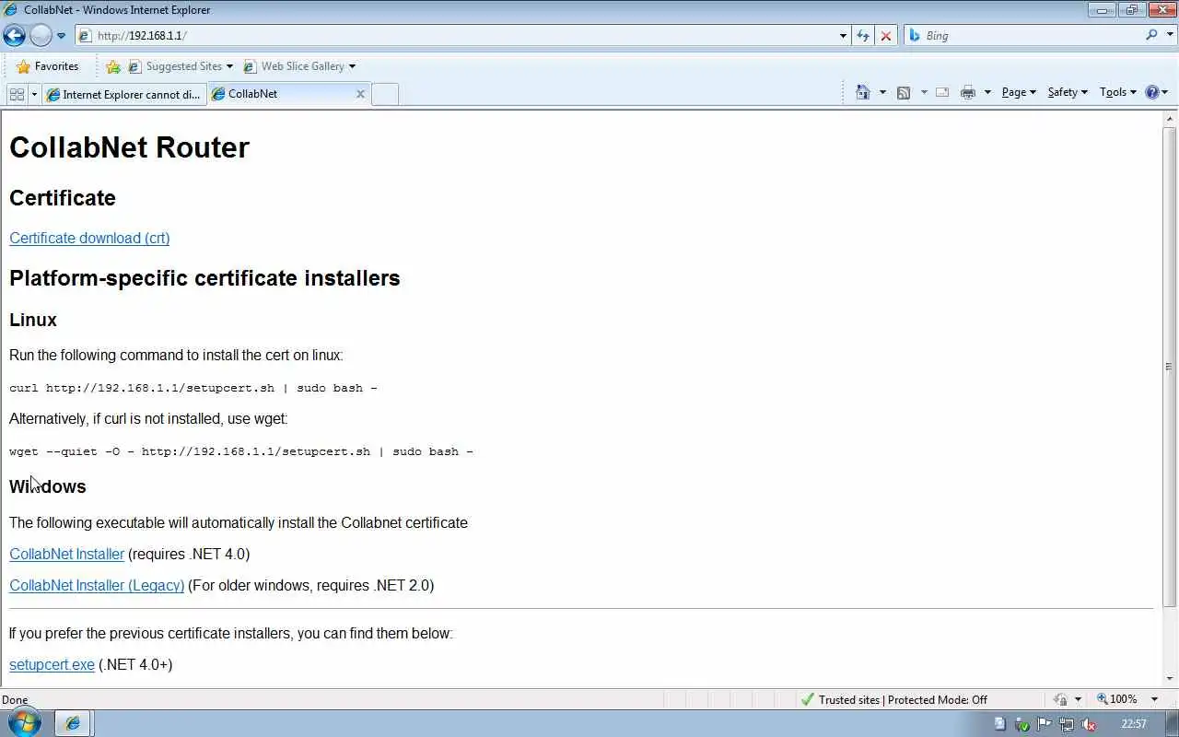This screenshot has width=1179, height=737.
Task: Click the Show Desktop strip beside the clock
Action: (1173, 723)
